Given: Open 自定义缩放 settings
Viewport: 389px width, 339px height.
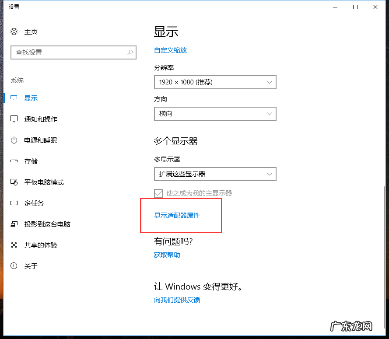Looking at the screenshot, I should tap(170, 50).
